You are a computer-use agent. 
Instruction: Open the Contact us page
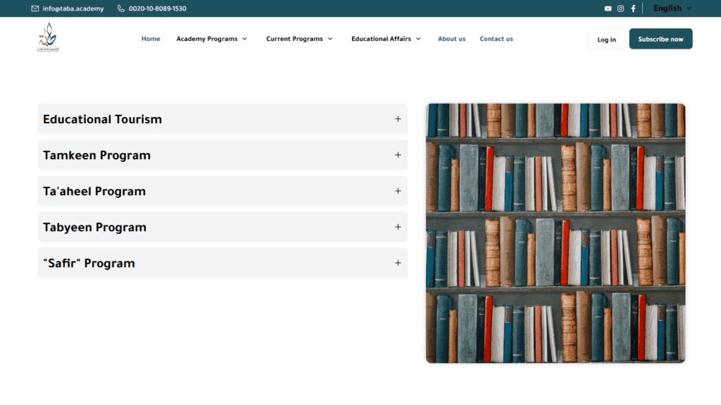click(496, 39)
